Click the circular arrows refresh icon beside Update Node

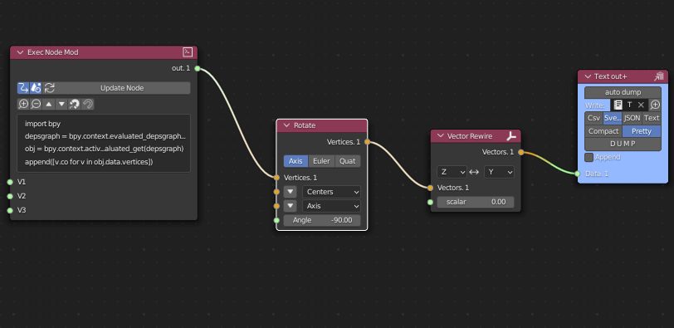[x=50, y=88]
